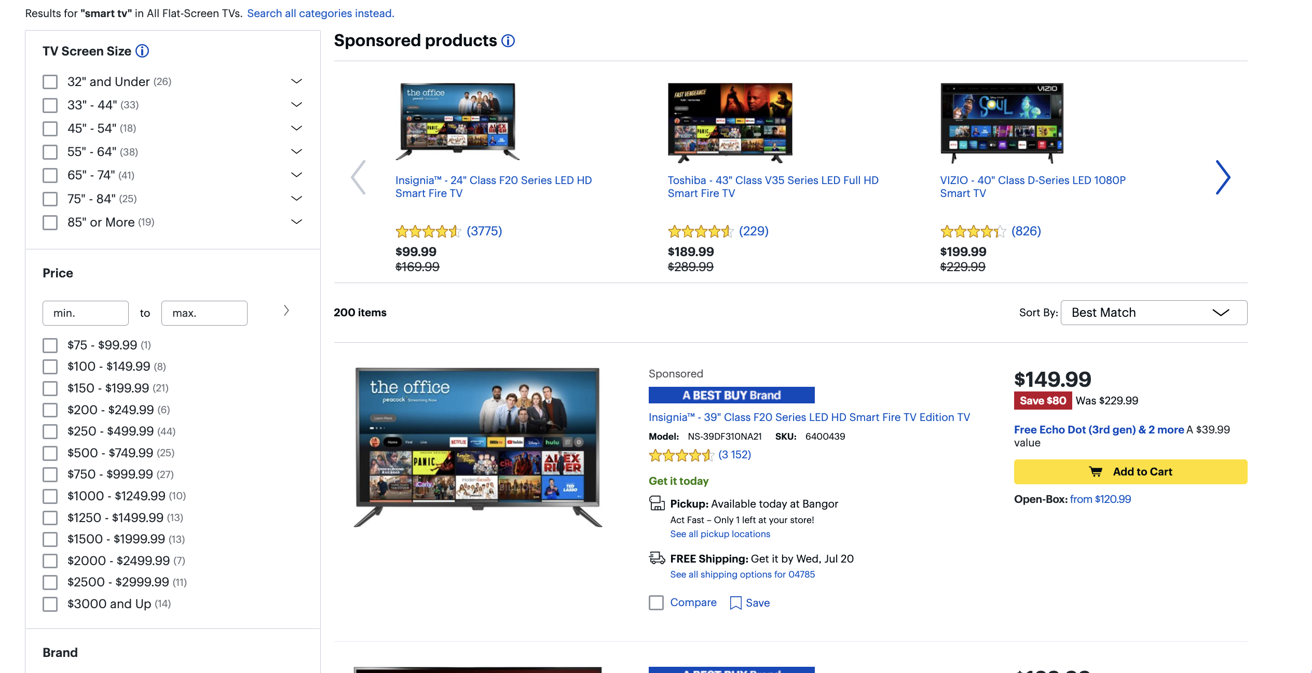1312x673 pixels.
Task: Click the Compare checkbox icon
Action: [657, 602]
